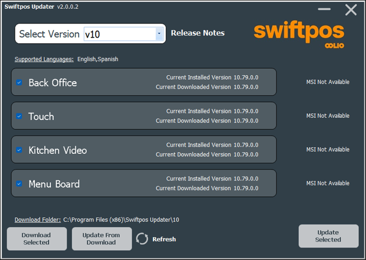
Task: Click the Swiftpos Updater v2.0.0.2 title
Action: click(x=42, y=7)
